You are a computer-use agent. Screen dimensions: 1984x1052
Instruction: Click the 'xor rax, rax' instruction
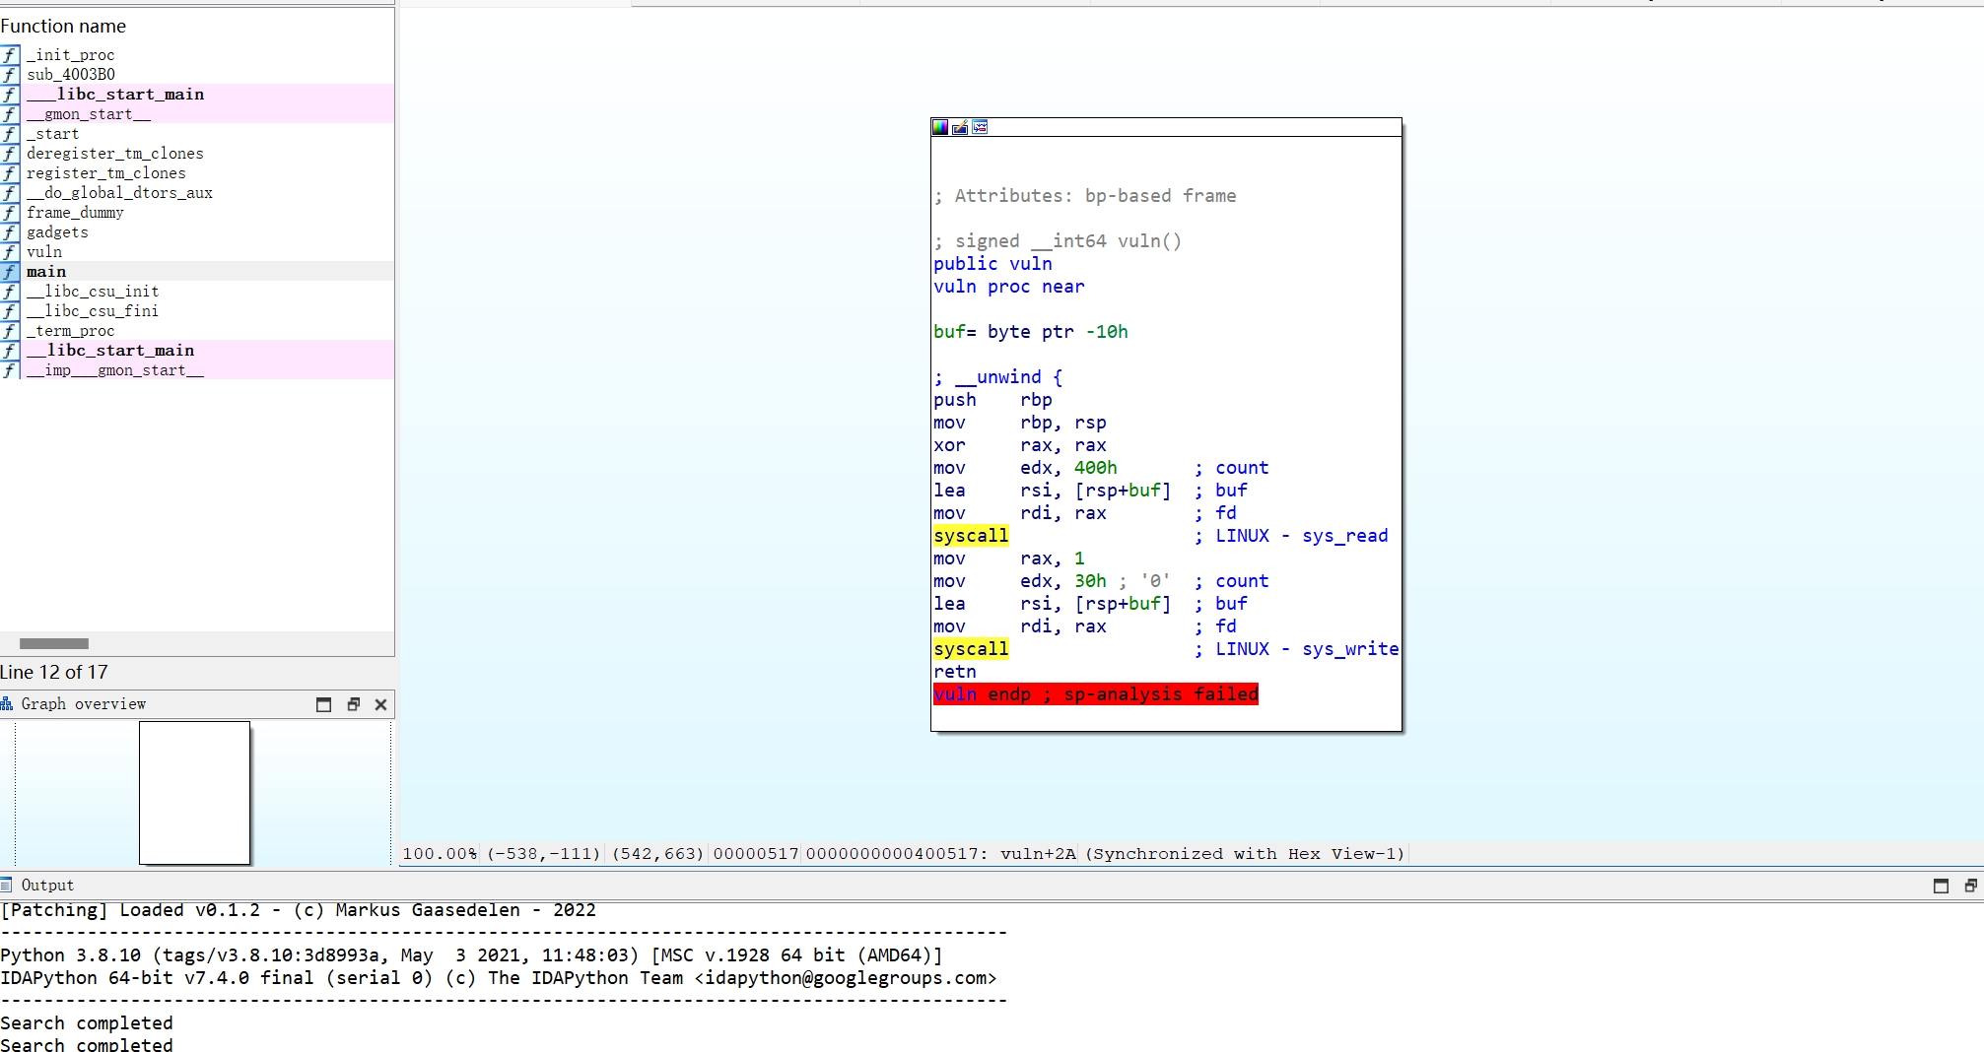(x=1020, y=445)
